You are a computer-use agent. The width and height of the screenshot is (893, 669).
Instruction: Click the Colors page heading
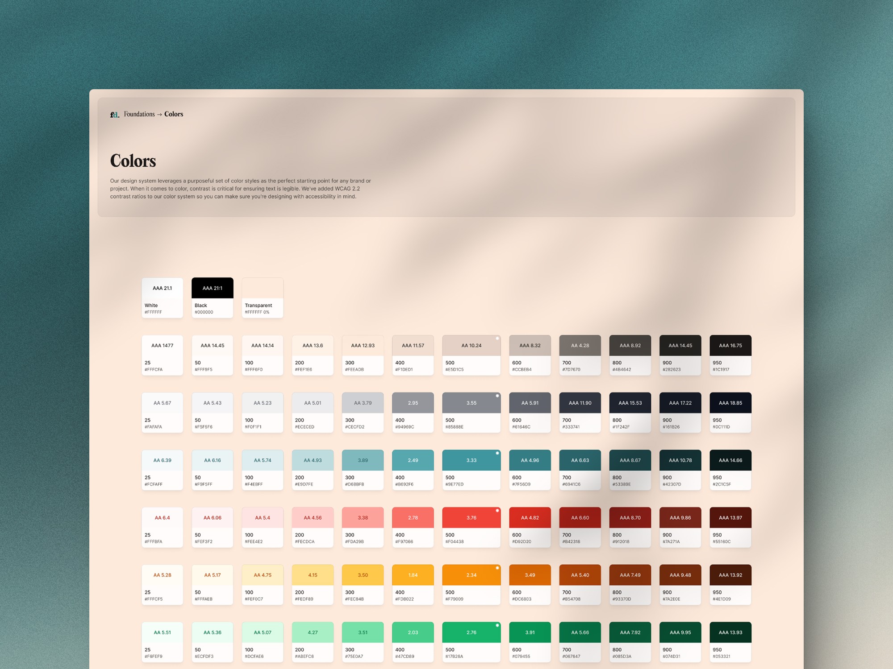(133, 161)
